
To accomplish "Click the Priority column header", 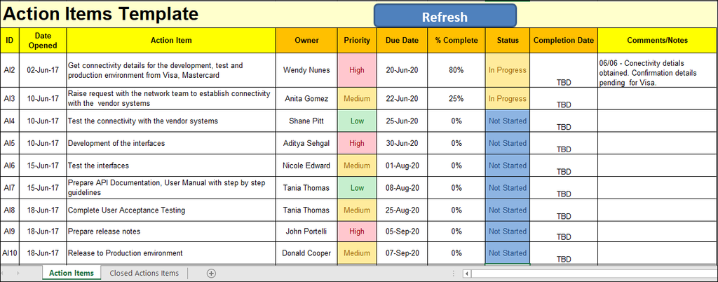I will click(x=357, y=41).
